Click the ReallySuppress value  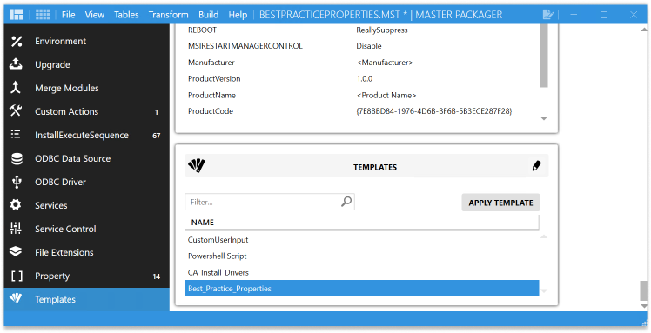(382, 30)
